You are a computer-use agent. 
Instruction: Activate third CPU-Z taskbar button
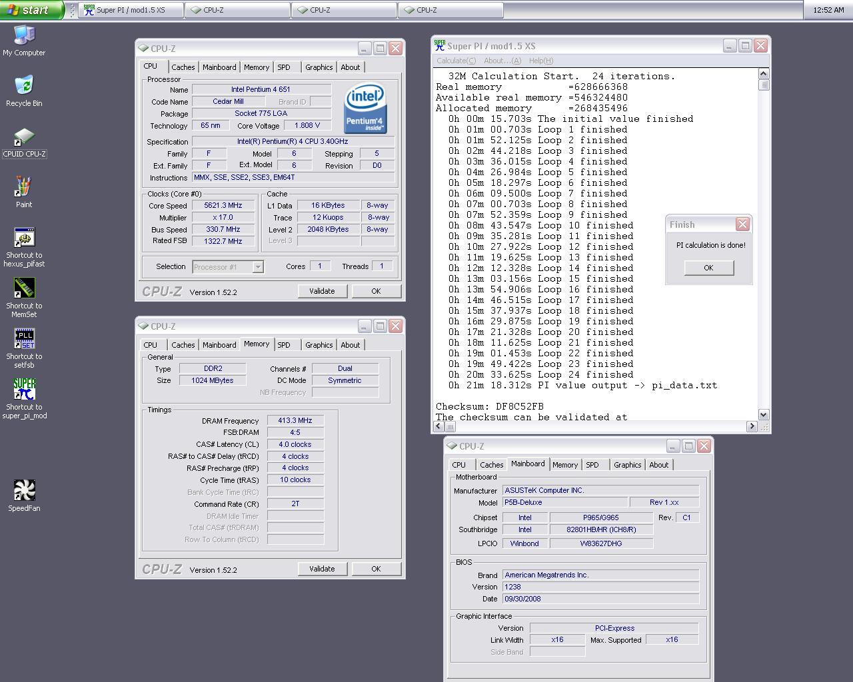(451, 10)
